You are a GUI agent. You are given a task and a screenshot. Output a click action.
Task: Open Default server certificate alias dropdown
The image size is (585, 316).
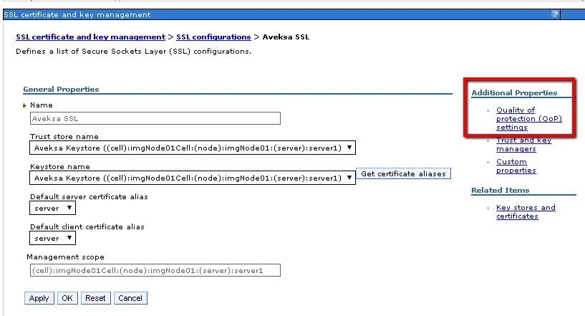click(52, 208)
